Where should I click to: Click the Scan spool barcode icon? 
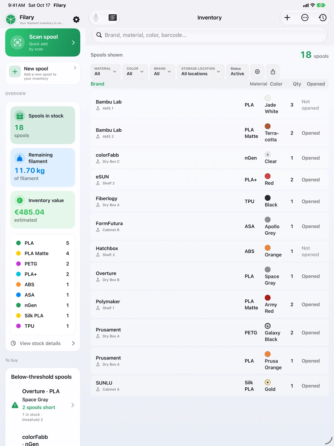18,43
